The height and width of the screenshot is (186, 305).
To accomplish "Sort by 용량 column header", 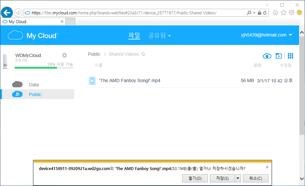I will (258, 65).
